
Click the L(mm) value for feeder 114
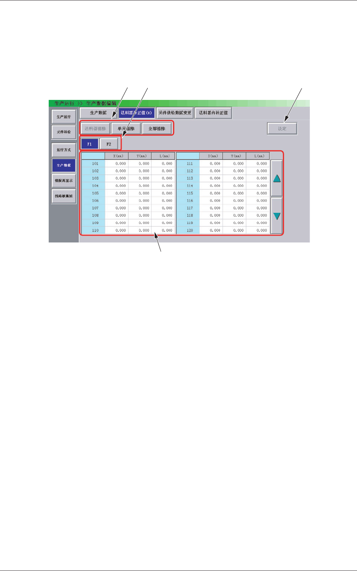(258, 186)
